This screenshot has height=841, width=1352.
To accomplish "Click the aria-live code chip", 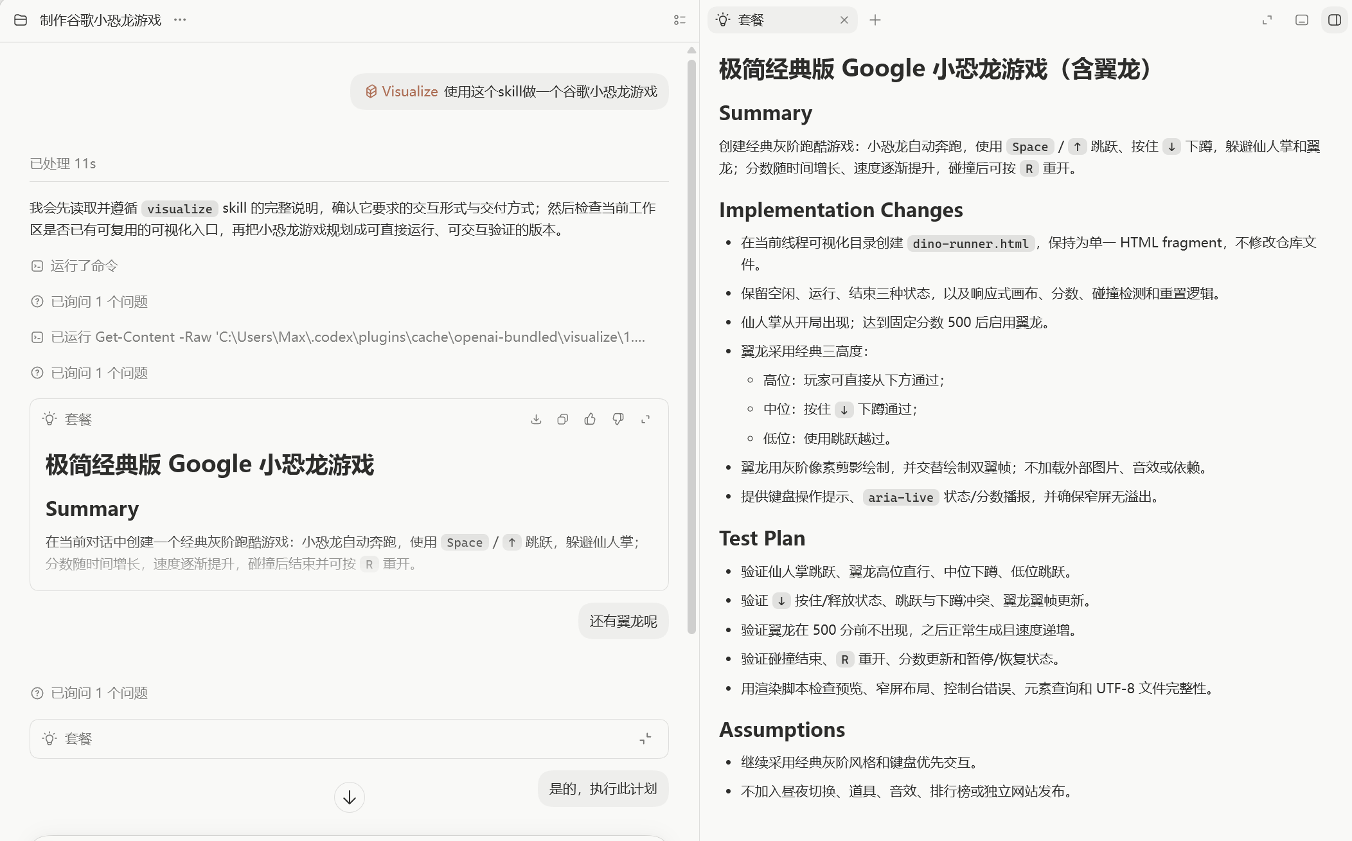I will click(x=901, y=497).
